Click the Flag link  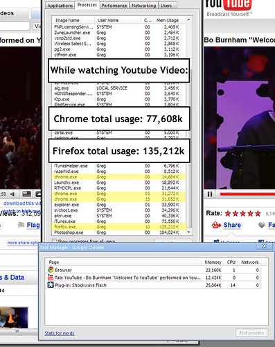click(33, 225)
